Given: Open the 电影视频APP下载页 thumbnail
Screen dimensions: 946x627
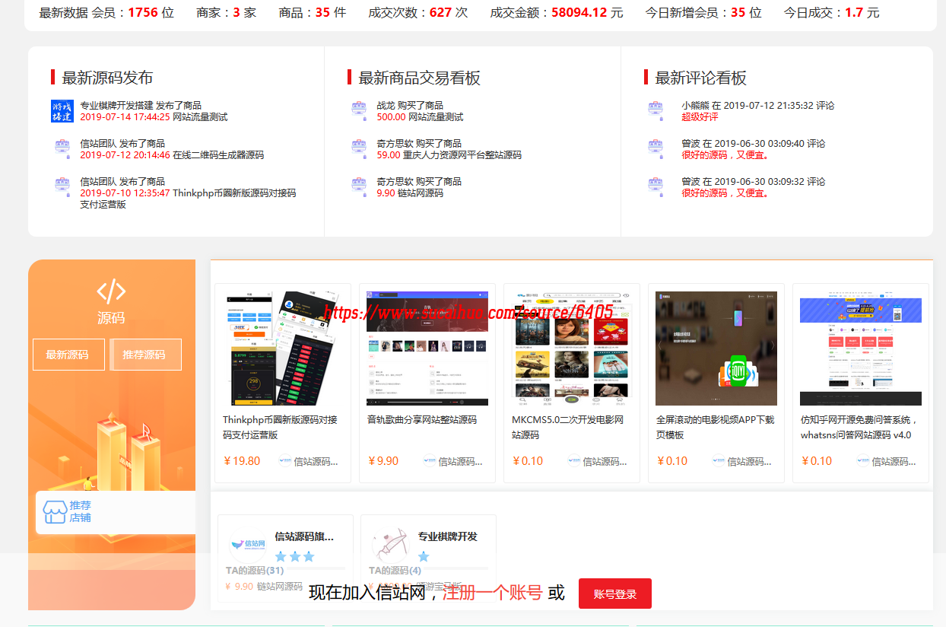Looking at the screenshot, I should tap(716, 349).
